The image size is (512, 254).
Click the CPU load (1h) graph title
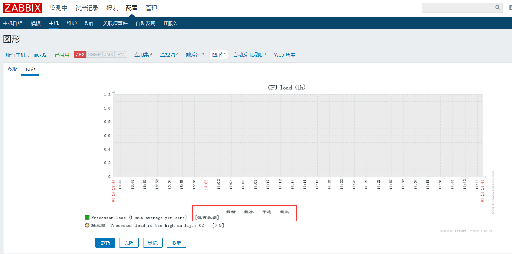coord(287,88)
